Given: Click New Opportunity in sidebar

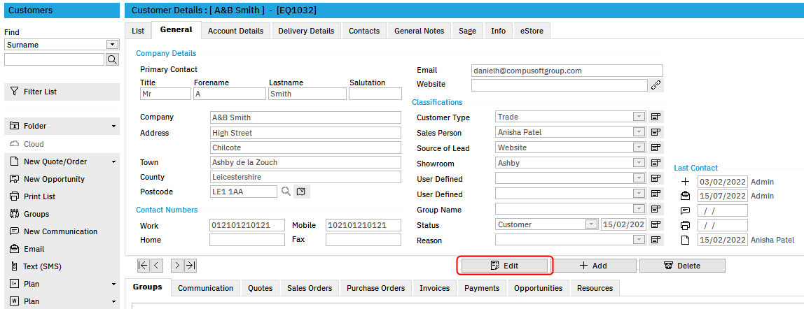Looking at the screenshot, I should 62,179.
